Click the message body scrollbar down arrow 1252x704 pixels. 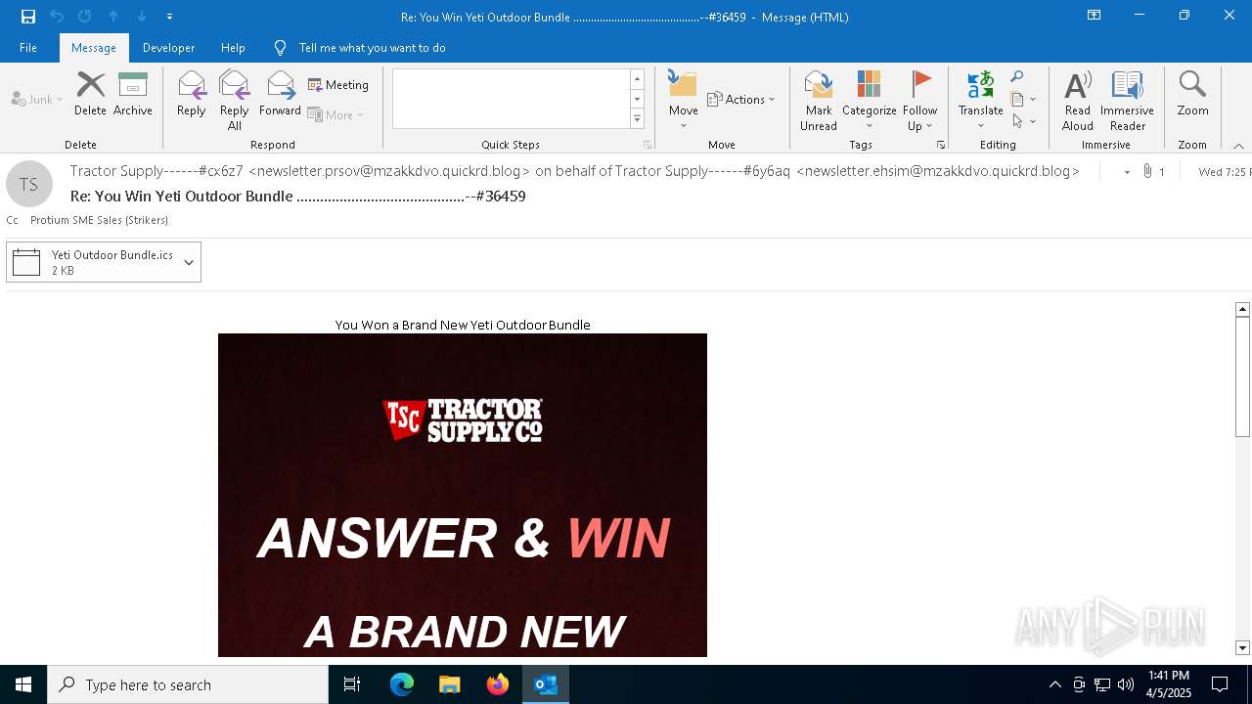[x=1242, y=648]
